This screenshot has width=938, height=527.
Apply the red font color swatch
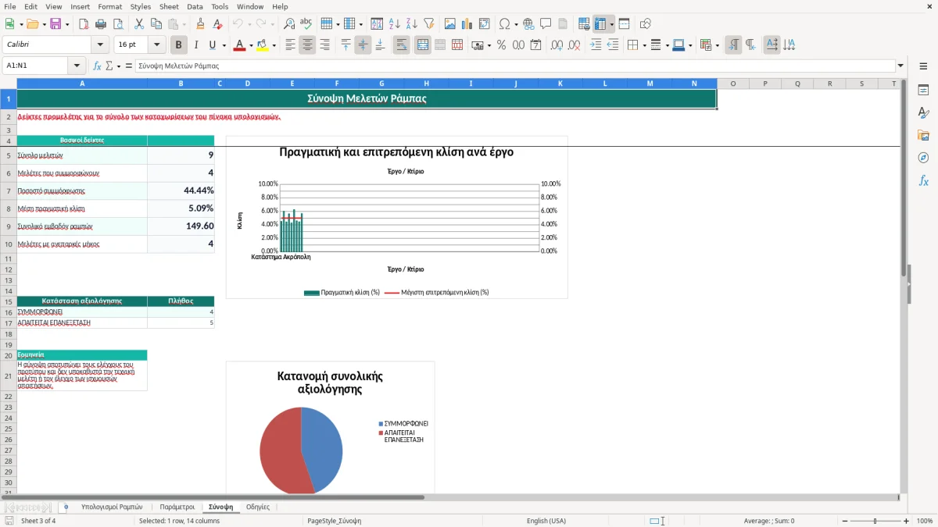click(x=238, y=45)
